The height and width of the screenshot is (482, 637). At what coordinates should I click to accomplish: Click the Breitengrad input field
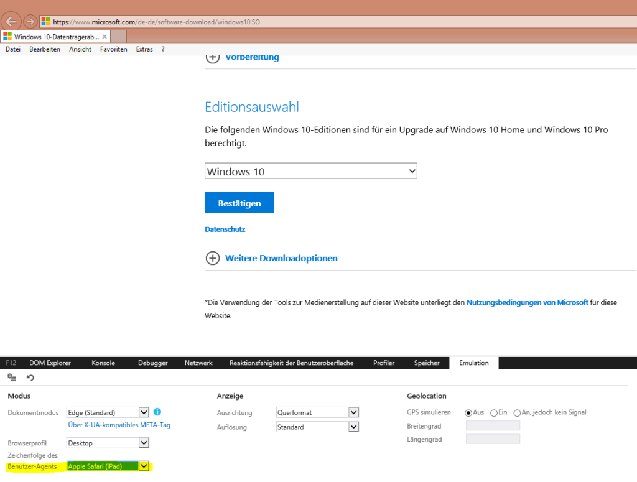click(493, 425)
